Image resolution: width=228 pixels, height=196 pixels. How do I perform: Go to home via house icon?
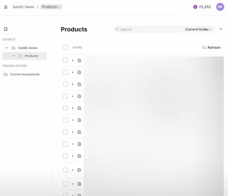[x=6, y=7]
